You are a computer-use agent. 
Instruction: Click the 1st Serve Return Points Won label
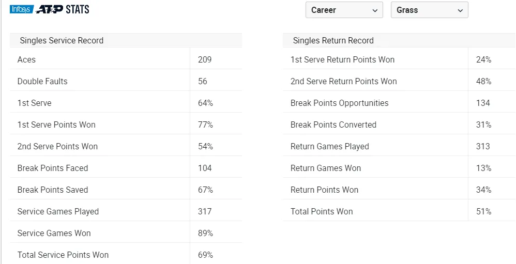coord(342,59)
